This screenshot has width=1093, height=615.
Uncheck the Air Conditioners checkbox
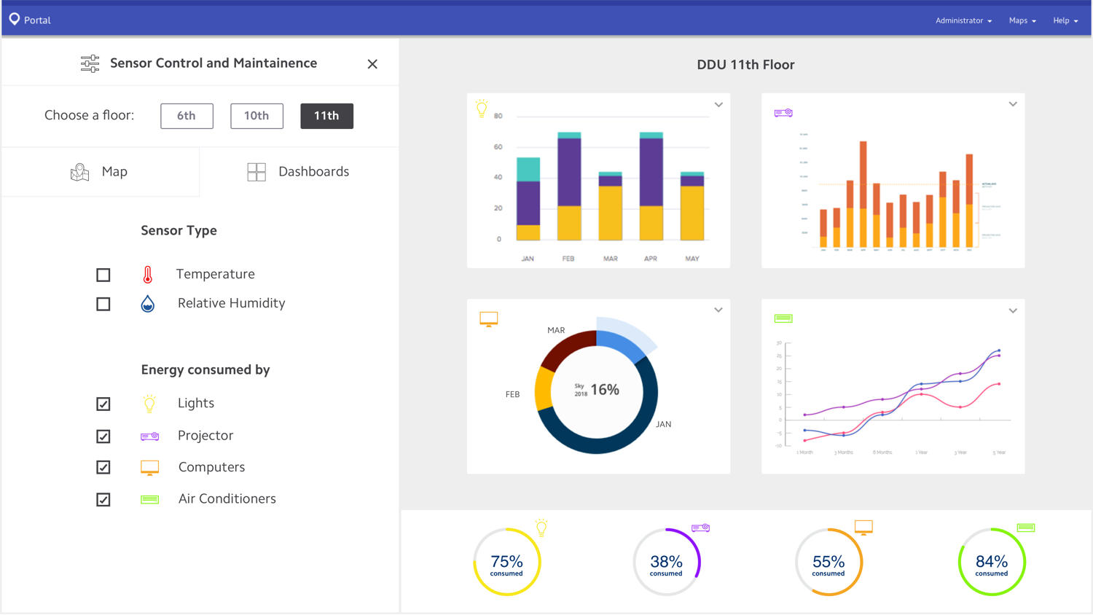pyautogui.click(x=103, y=499)
